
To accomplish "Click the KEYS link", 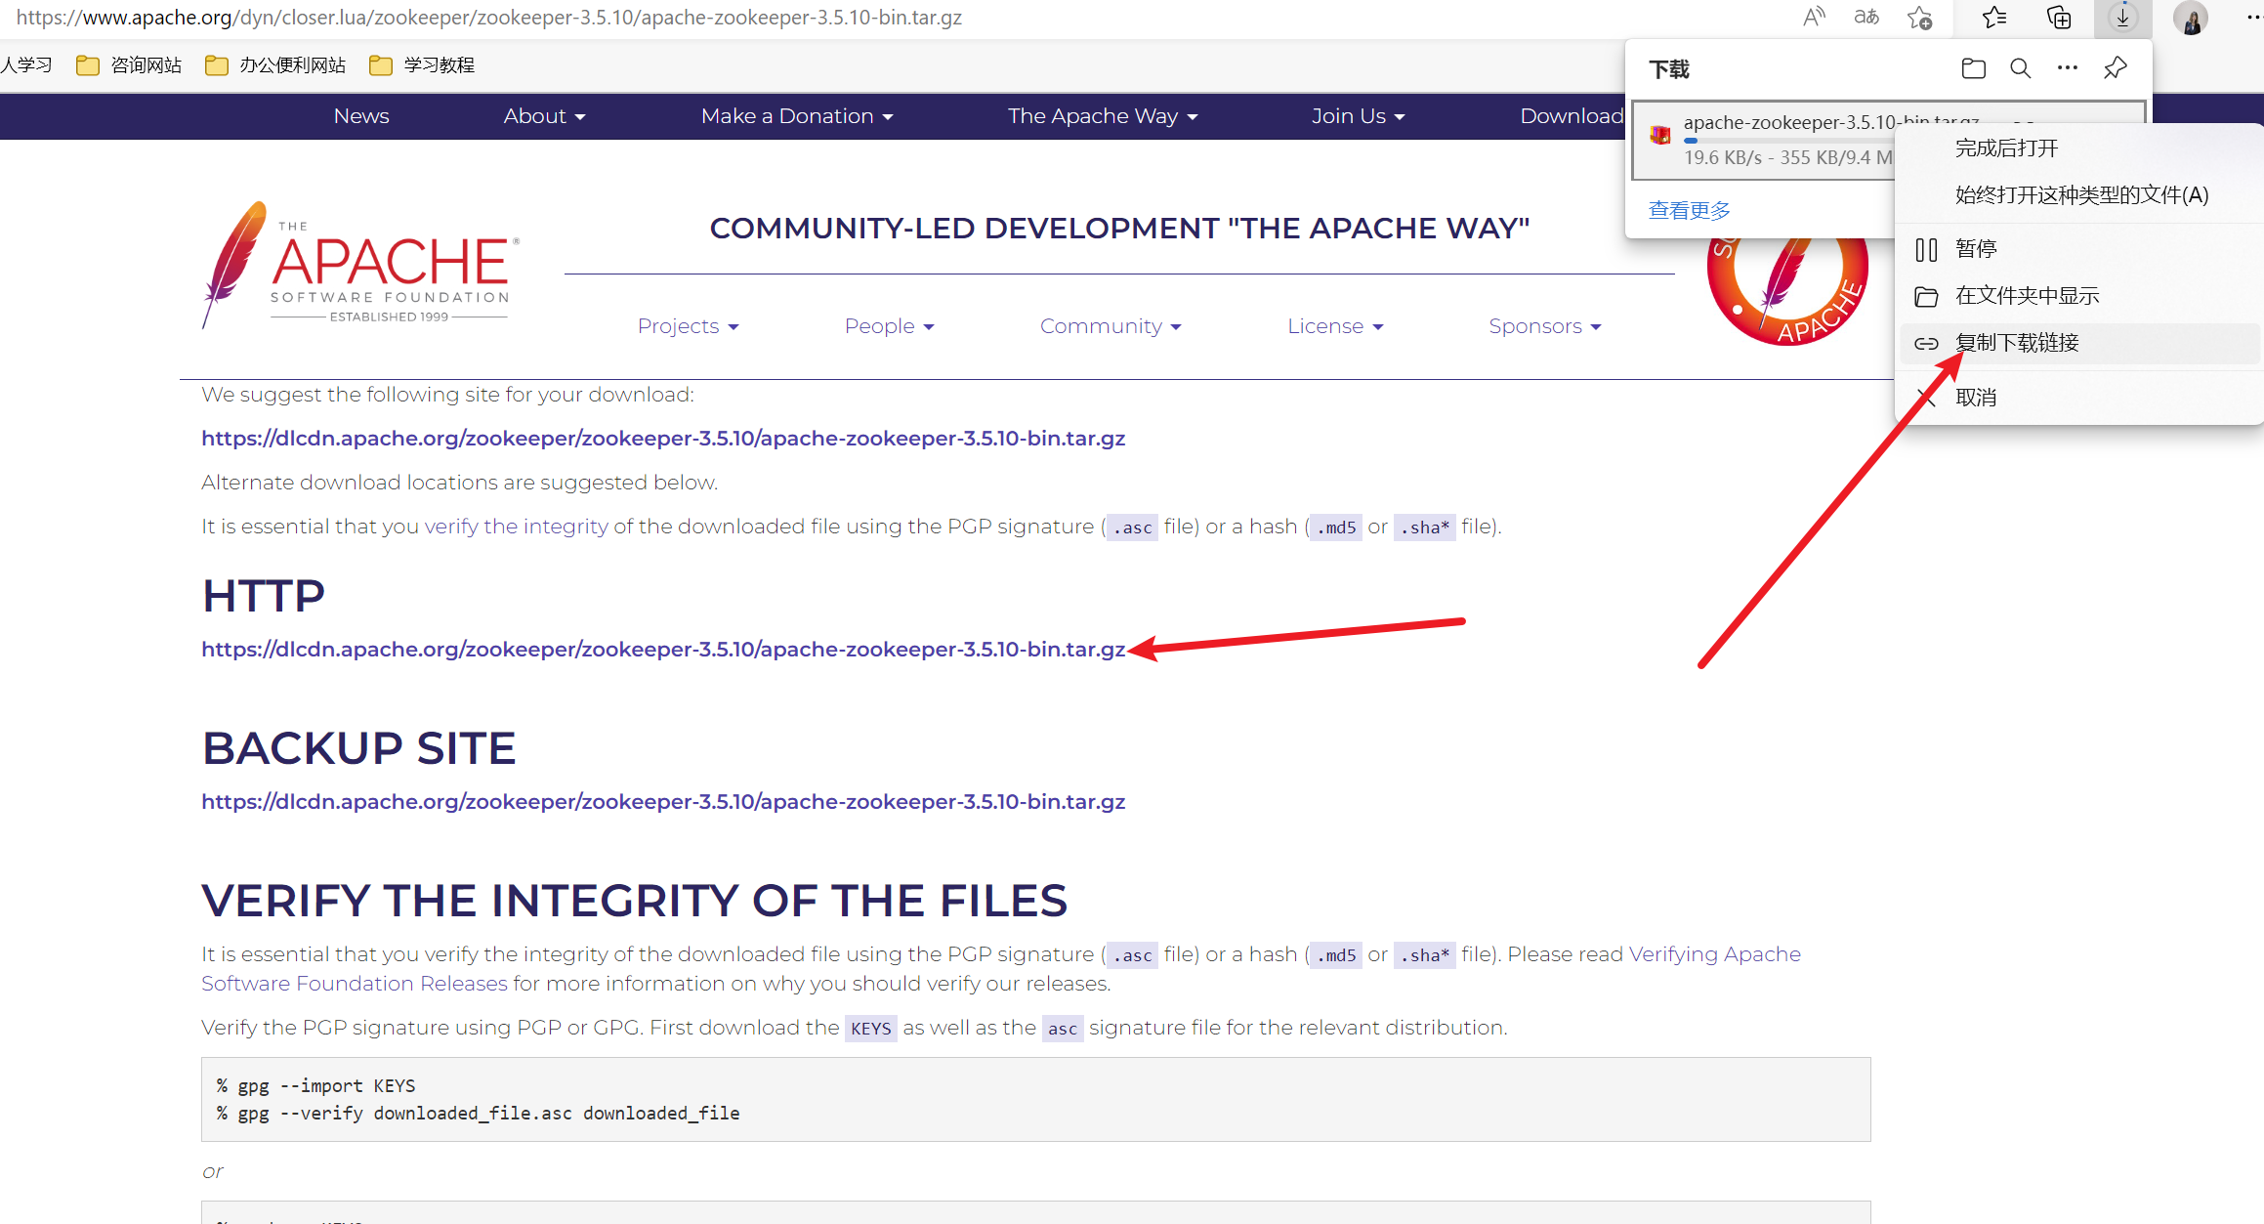I will (x=870, y=1029).
